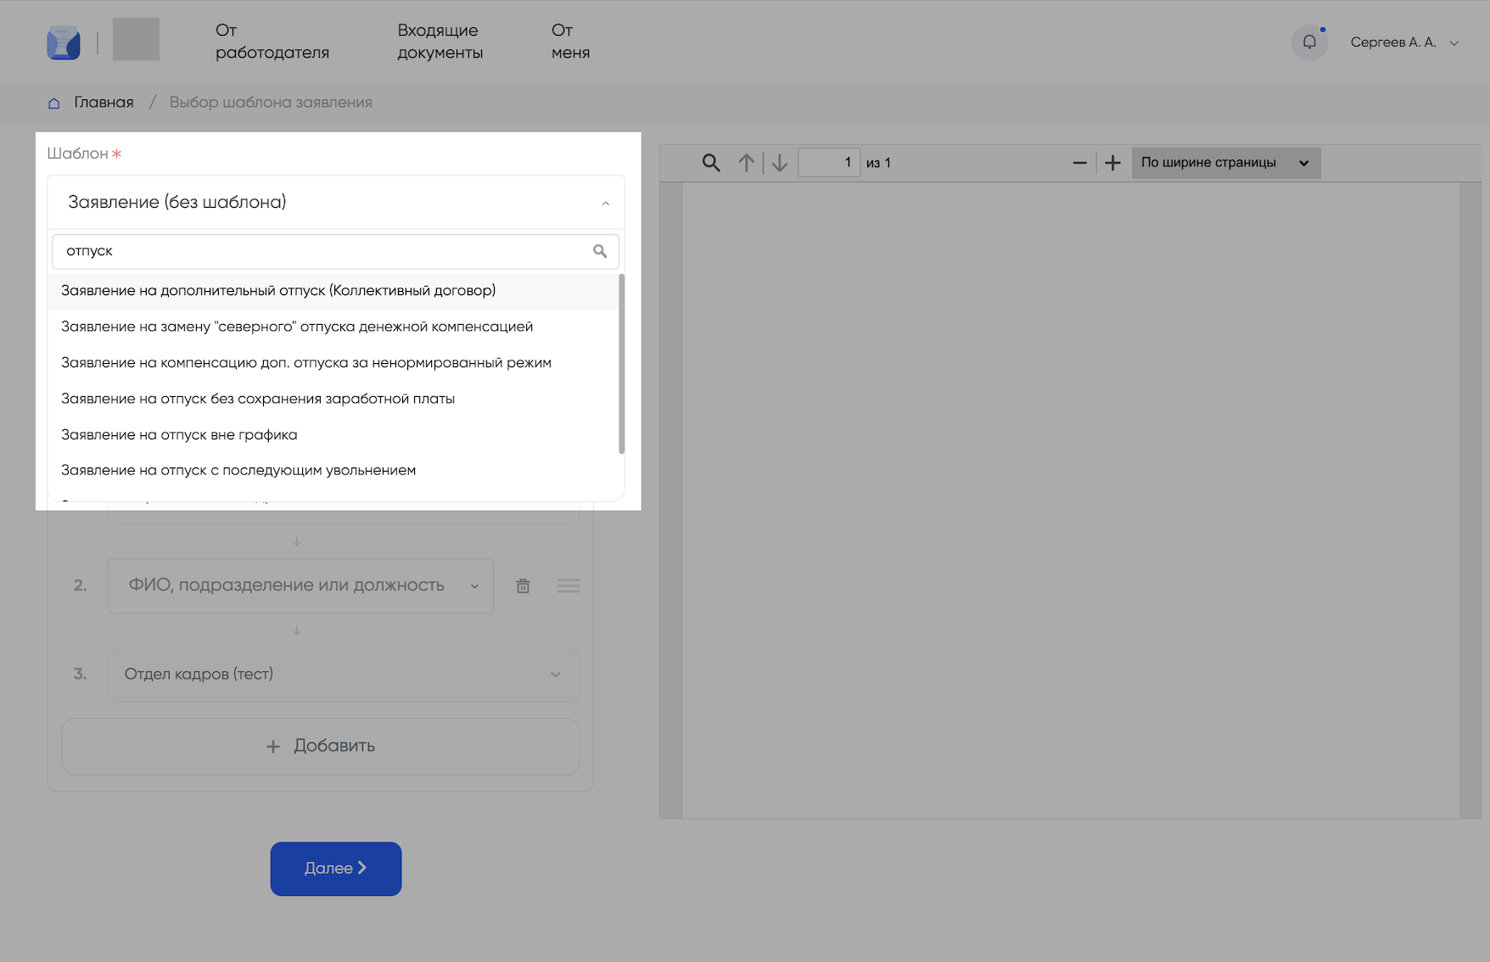Go to next page with the down arrow
The width and height of the screenshot is (1490, 962).
point(780,163)
